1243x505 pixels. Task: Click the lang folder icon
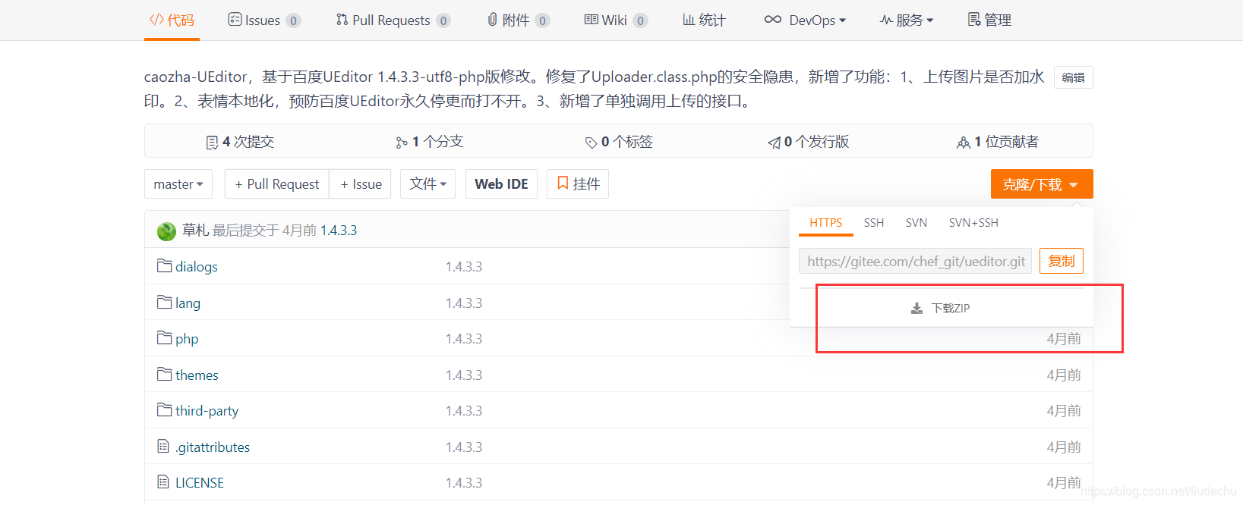pos(164,302)
